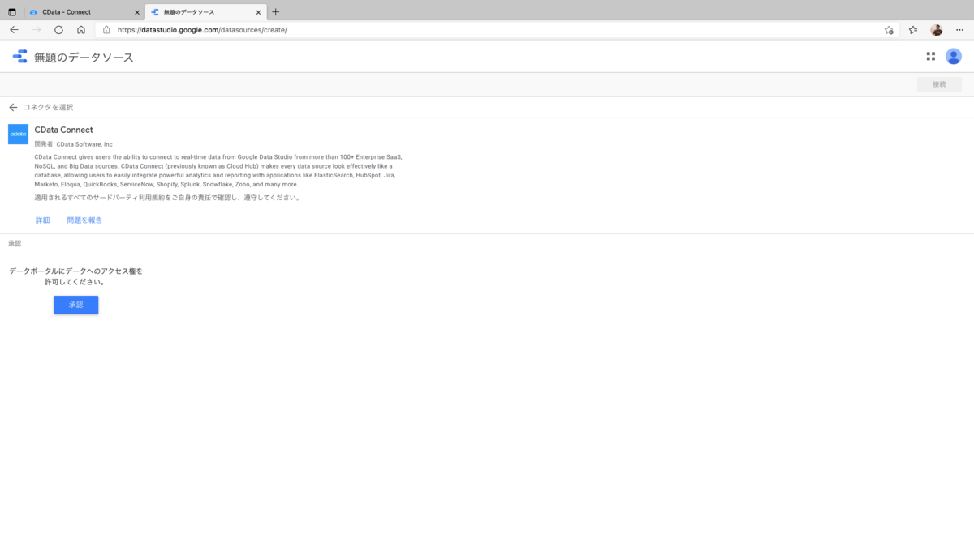Click the lock icon in address bar

[106, 30]
